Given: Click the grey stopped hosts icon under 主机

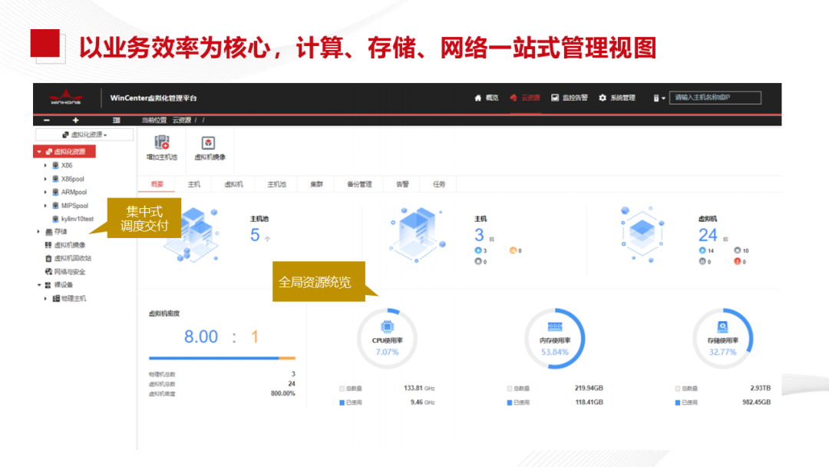Looking at the screenshot, I should [478, 262].
